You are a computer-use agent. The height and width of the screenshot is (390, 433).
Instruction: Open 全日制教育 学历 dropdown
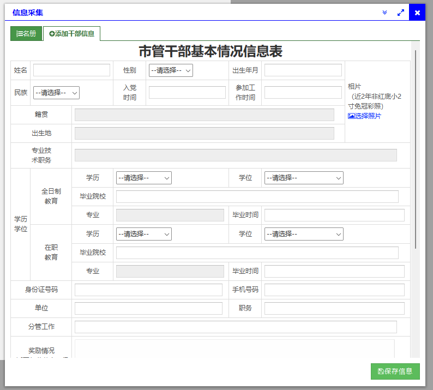tap(143, 178)
